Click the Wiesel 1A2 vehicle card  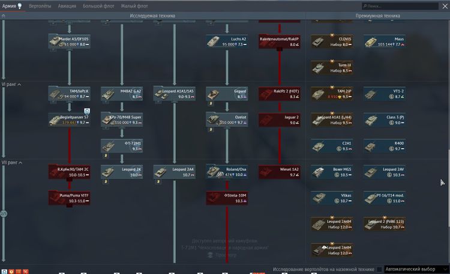[280, 172]
